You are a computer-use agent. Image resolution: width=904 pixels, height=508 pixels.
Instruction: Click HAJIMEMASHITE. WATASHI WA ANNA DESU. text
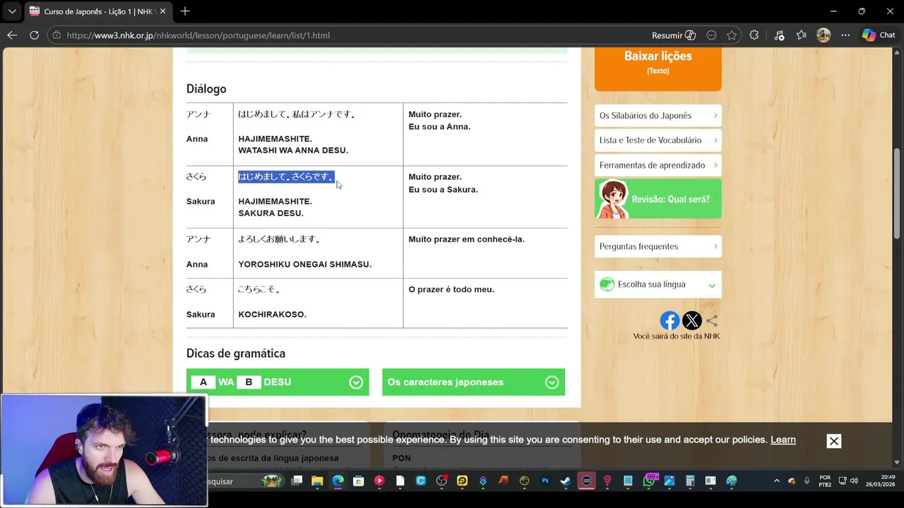(x=293, y=145)
